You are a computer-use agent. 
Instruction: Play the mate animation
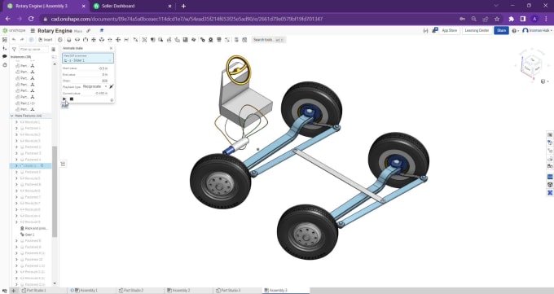pyautogui.click(x=64, y=99)
